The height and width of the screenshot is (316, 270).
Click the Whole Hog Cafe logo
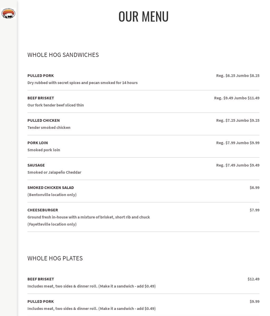click(8, 13)
